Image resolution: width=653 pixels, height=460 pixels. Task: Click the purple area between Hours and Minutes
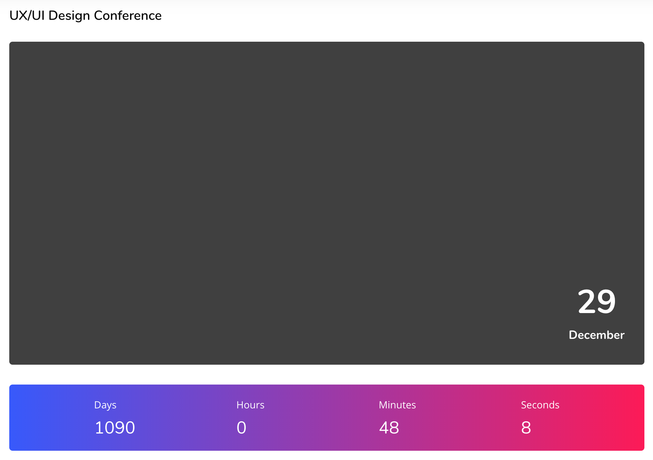point(322,417)
